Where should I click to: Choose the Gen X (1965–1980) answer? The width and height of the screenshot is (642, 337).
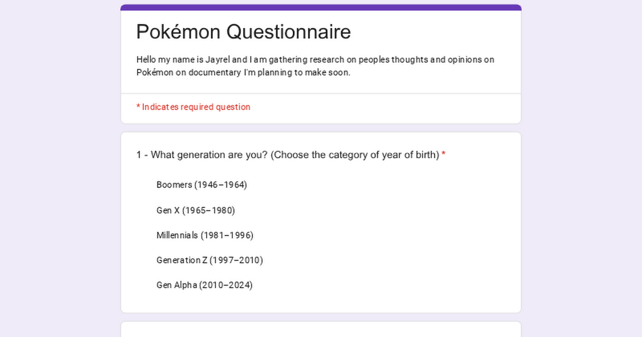[x=195, y=210]
